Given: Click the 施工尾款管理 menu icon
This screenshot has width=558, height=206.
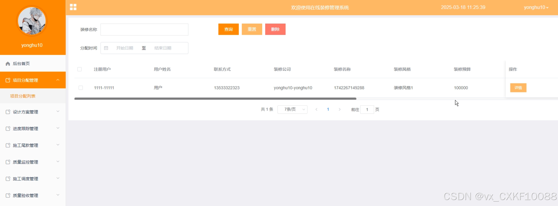Looking at the screenshot, I should 8,145.
